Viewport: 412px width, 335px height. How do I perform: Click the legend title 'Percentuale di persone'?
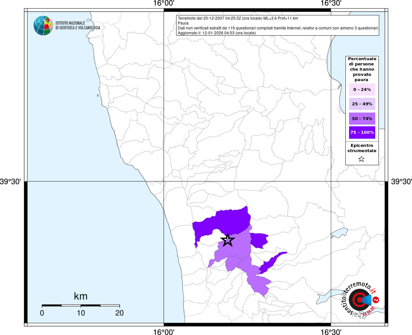(x=362, y=69)
